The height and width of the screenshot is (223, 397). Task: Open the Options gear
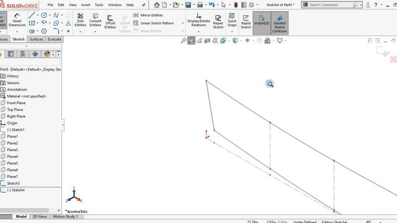click(251, 5)
